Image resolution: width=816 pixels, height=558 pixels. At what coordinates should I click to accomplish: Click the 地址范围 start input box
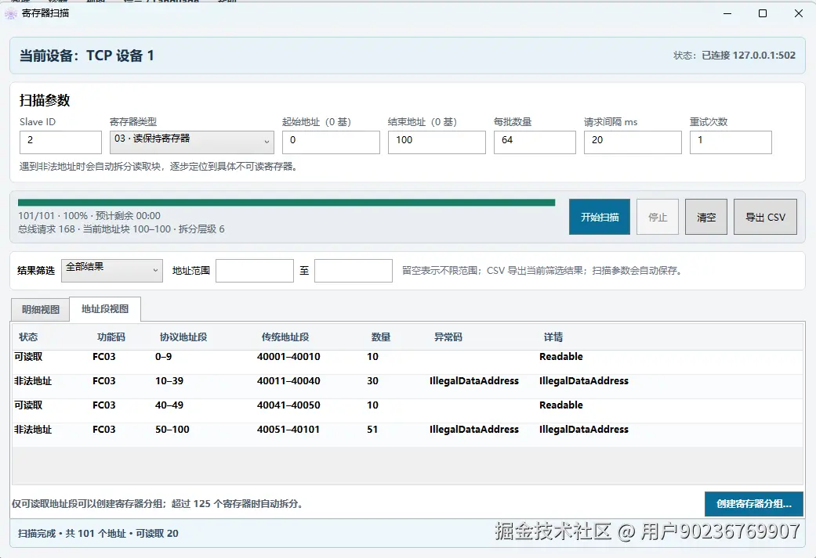tap(255, 271)
